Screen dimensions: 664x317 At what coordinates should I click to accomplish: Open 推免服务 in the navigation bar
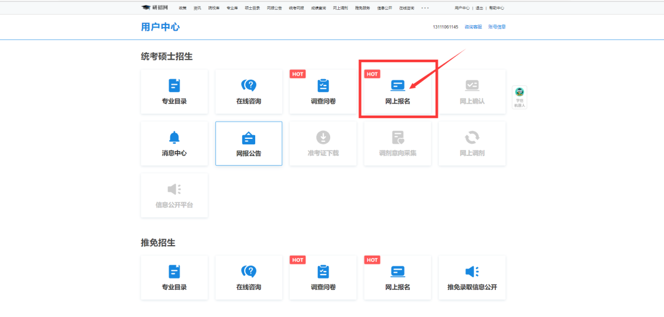click(363, 8)
